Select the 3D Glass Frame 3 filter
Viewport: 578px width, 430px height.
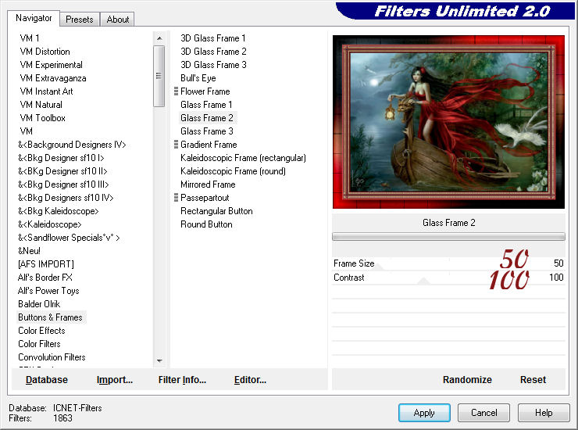pos(213,65)
